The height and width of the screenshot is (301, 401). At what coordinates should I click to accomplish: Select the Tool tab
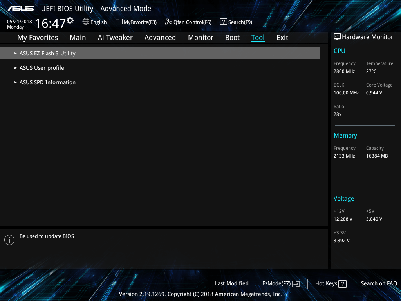click(x=258, y=38)
